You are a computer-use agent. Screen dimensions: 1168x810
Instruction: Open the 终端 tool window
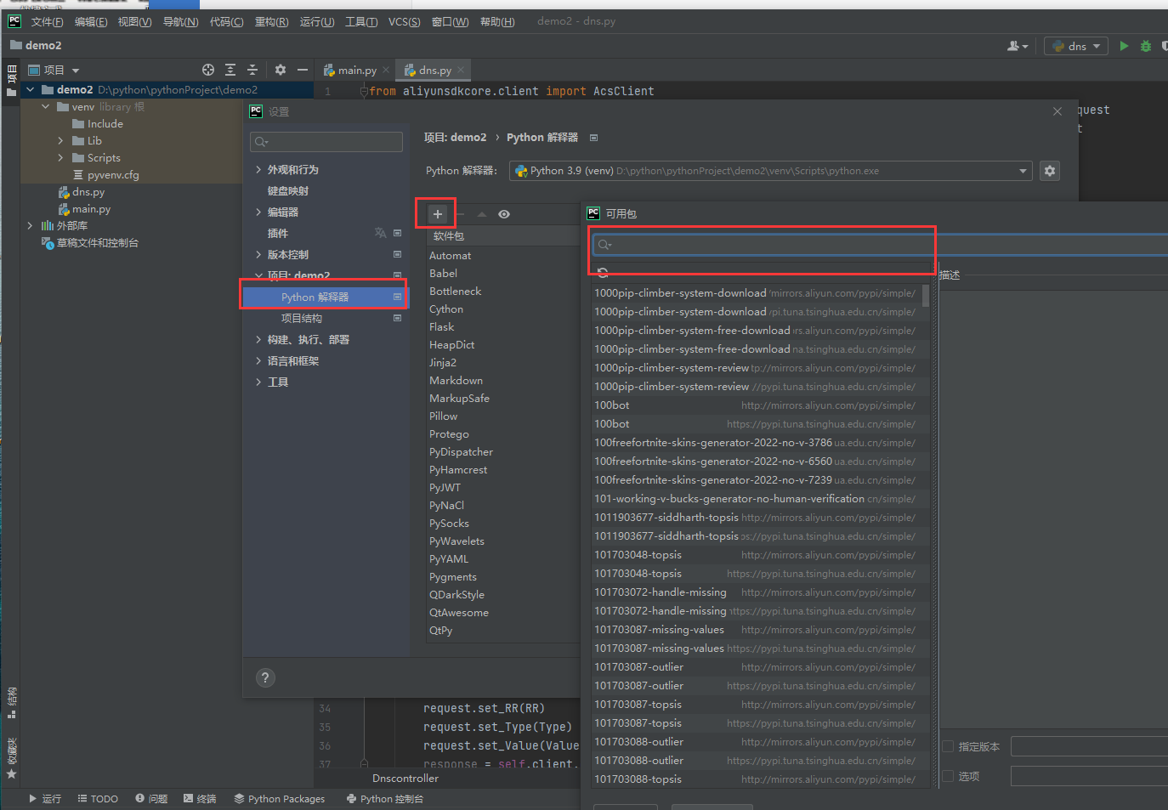click(x=200, y=799)
